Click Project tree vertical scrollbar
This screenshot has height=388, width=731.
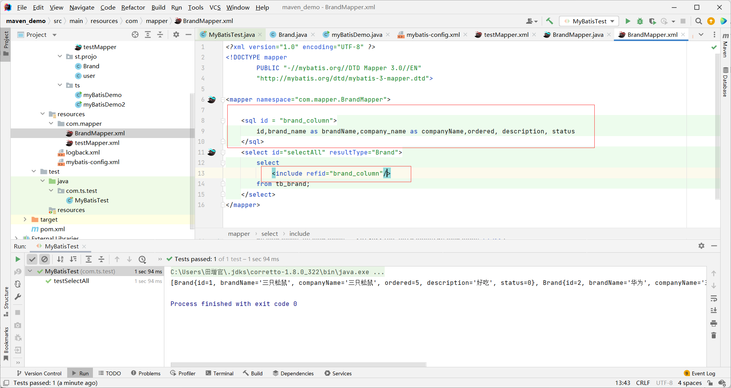(x=192, y=161)
